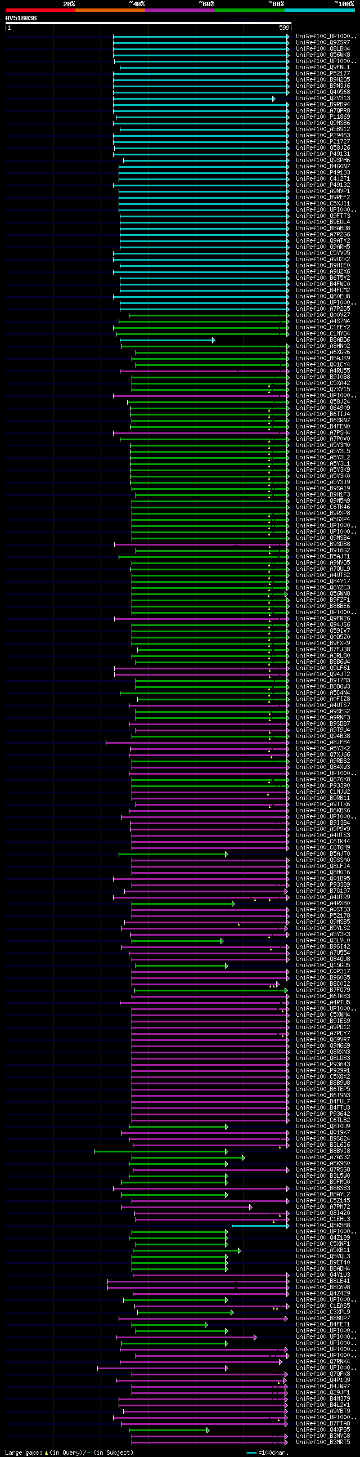Select hit label UniRef100_A8JFB4
Screen dimensions: 360x1457
tap(323, 743)
